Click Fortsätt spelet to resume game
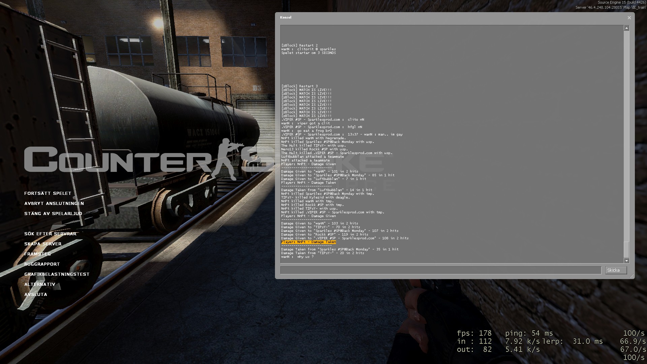Image resolution: width=647 pixels, height=364 pixels. tap(48, 193)
